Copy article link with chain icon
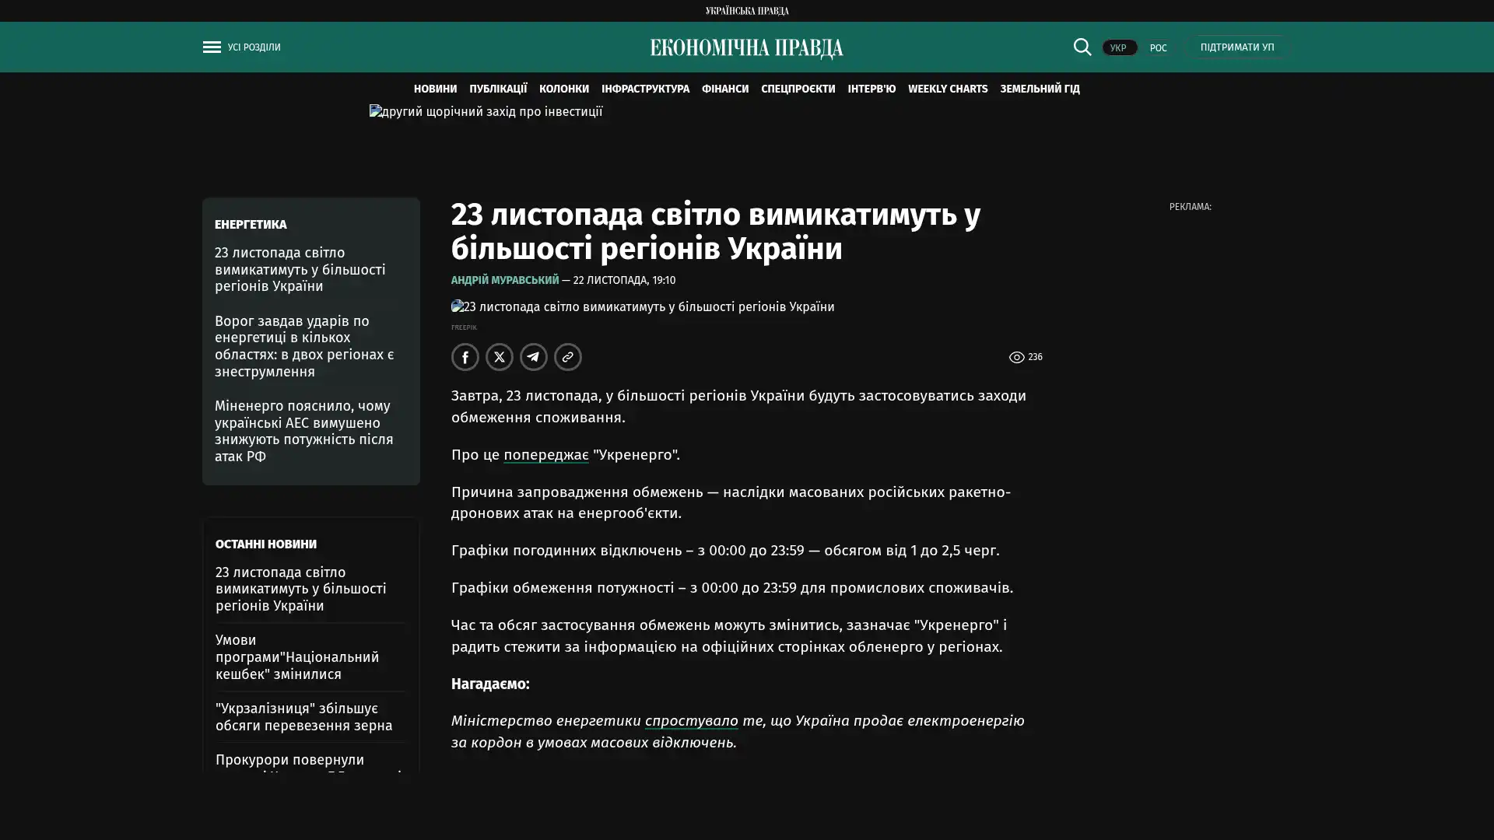The image size is (1494, 840). click(x=567, y=357)
